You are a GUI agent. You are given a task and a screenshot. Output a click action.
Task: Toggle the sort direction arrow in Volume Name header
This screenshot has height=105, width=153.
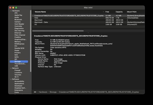(103, 12)
